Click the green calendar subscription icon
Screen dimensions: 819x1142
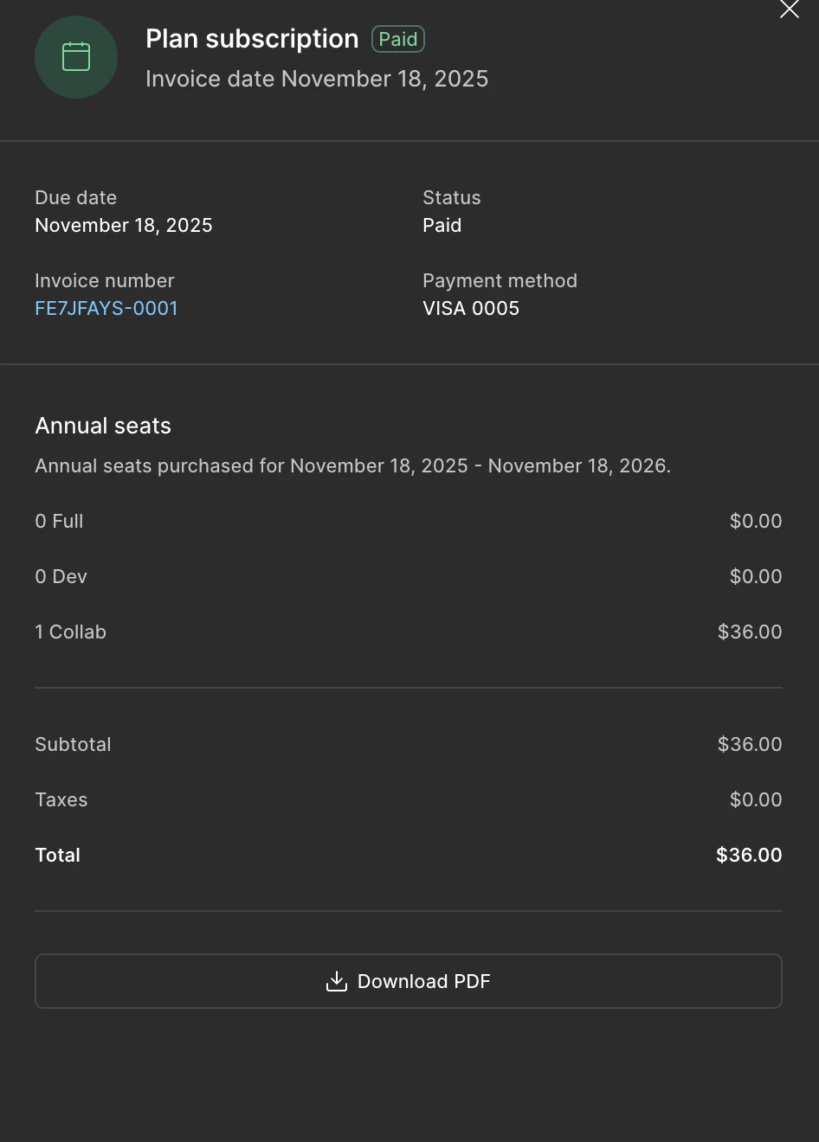click(76, 57)
